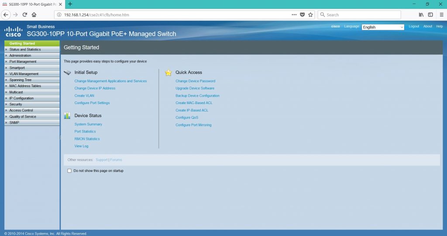Screen dimensions: 447x236
Task: Click Create IP-Based ACL
Action: point(192,110)
